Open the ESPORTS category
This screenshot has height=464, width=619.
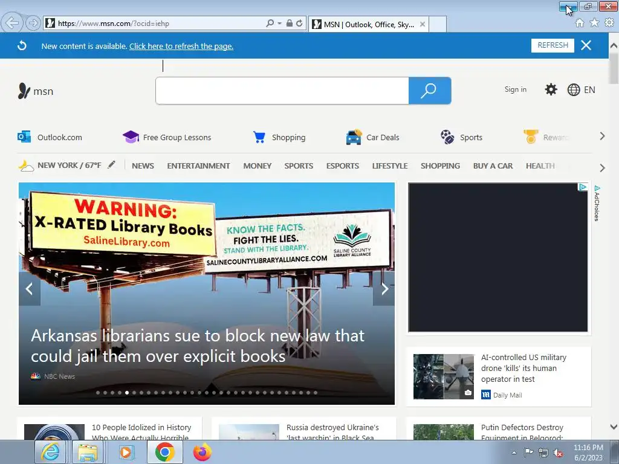coord(343,166)
